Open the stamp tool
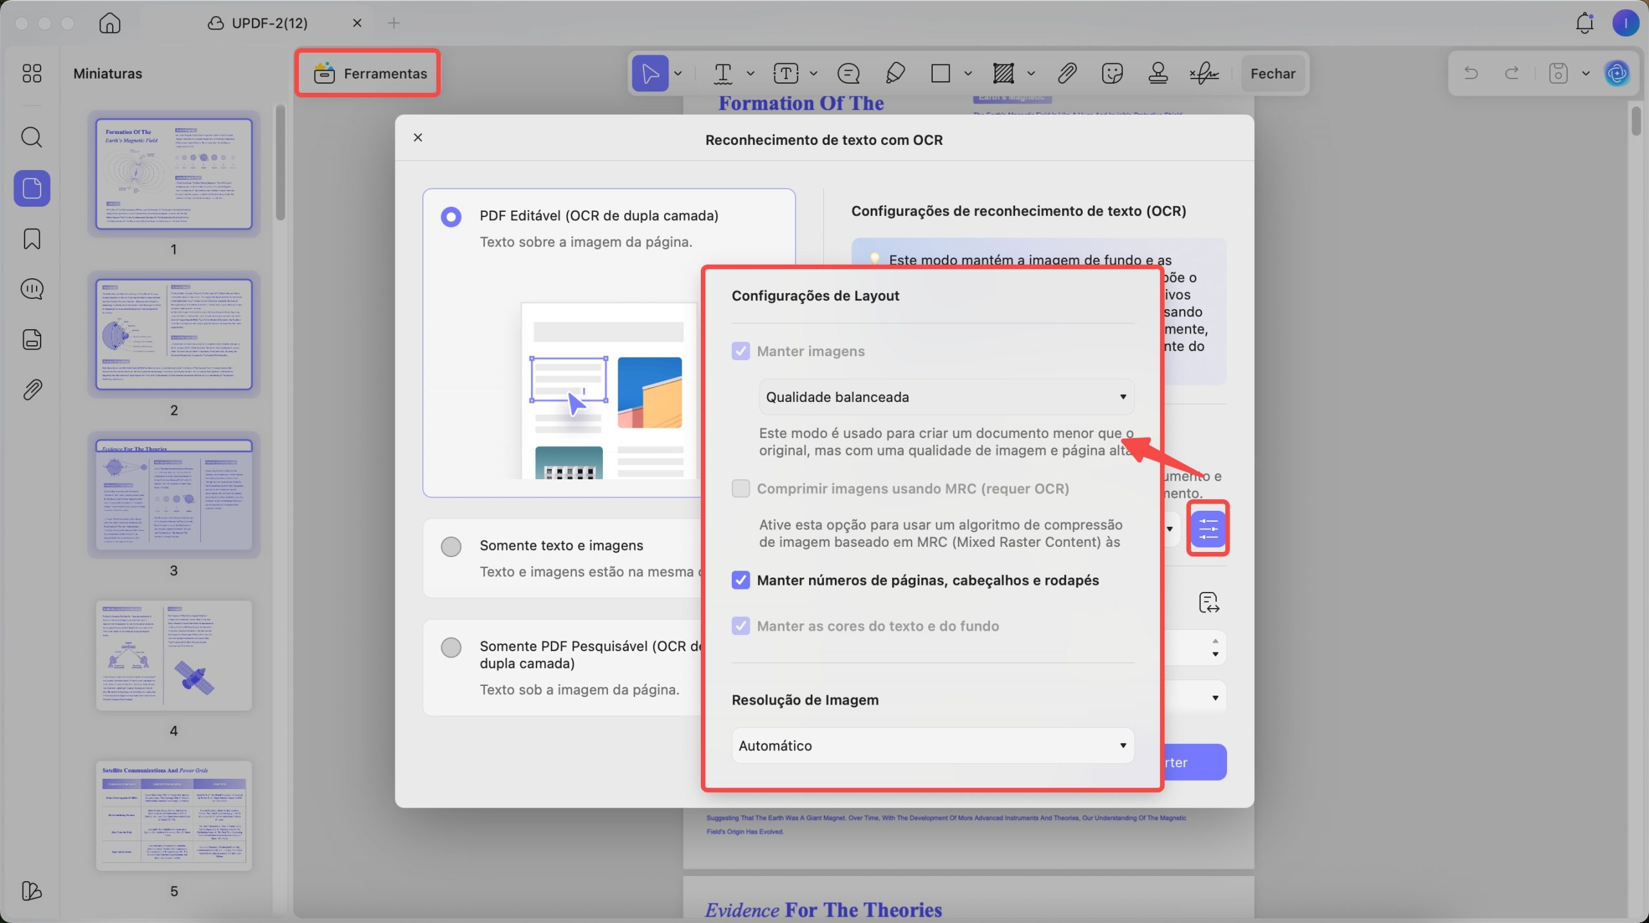This screenshot has height=923, width=1649. 1158,73
